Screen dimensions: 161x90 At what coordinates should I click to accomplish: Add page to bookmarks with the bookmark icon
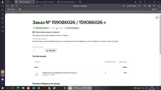[139, 6]
